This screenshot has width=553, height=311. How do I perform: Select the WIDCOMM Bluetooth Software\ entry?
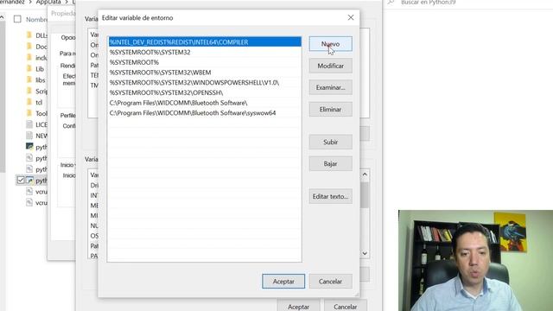pyautogui.click(x=205, y=103)
